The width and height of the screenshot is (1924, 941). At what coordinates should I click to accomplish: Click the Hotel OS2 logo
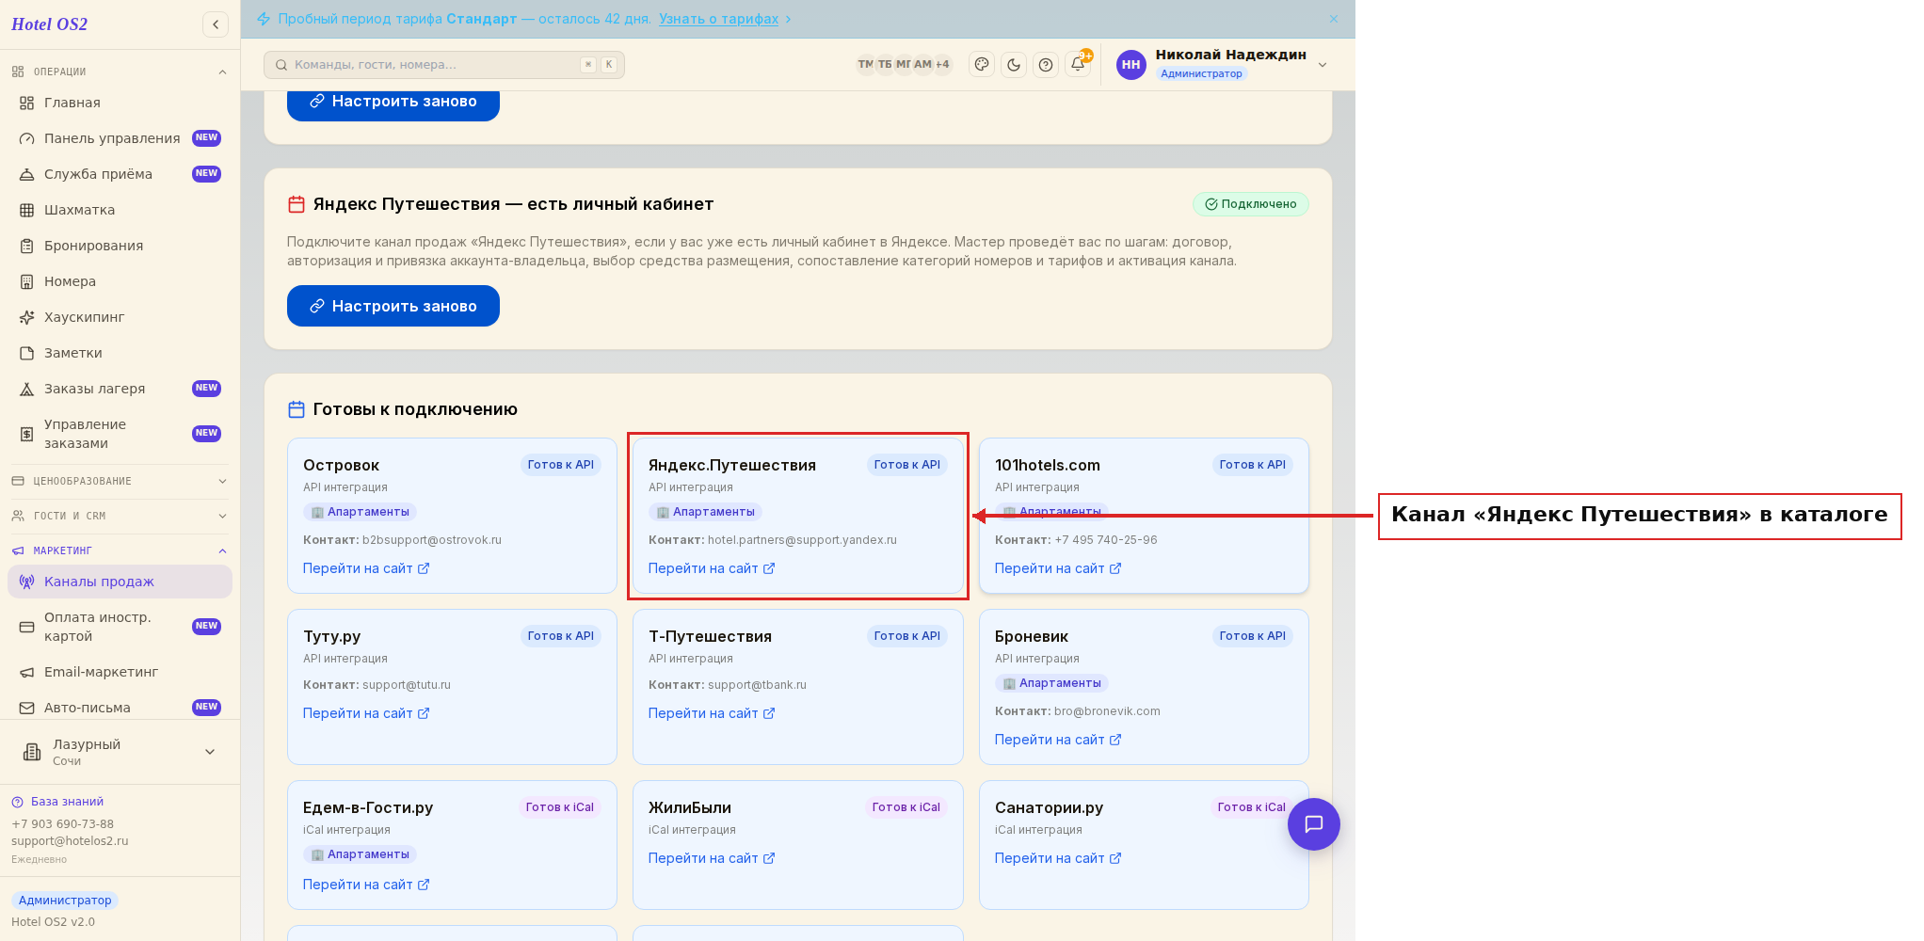pyautogui.click(x=49, y=24)
